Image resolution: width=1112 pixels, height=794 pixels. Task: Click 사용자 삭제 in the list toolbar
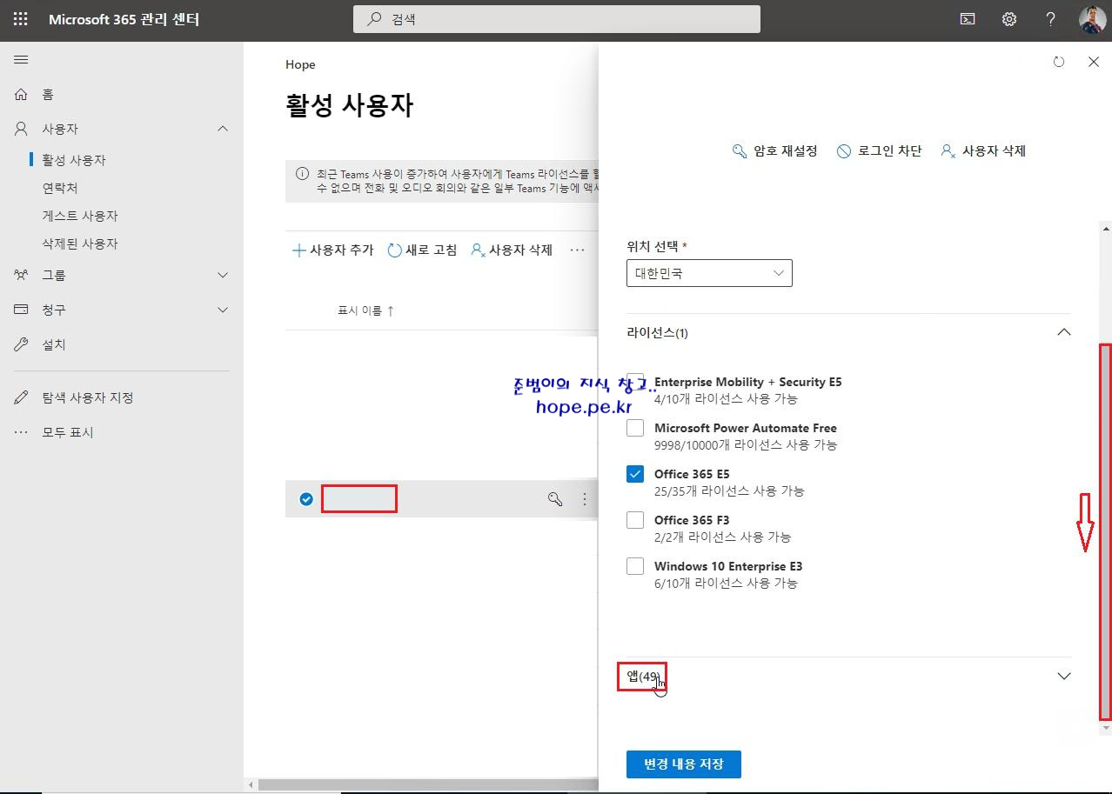click(x=512, y=250)
